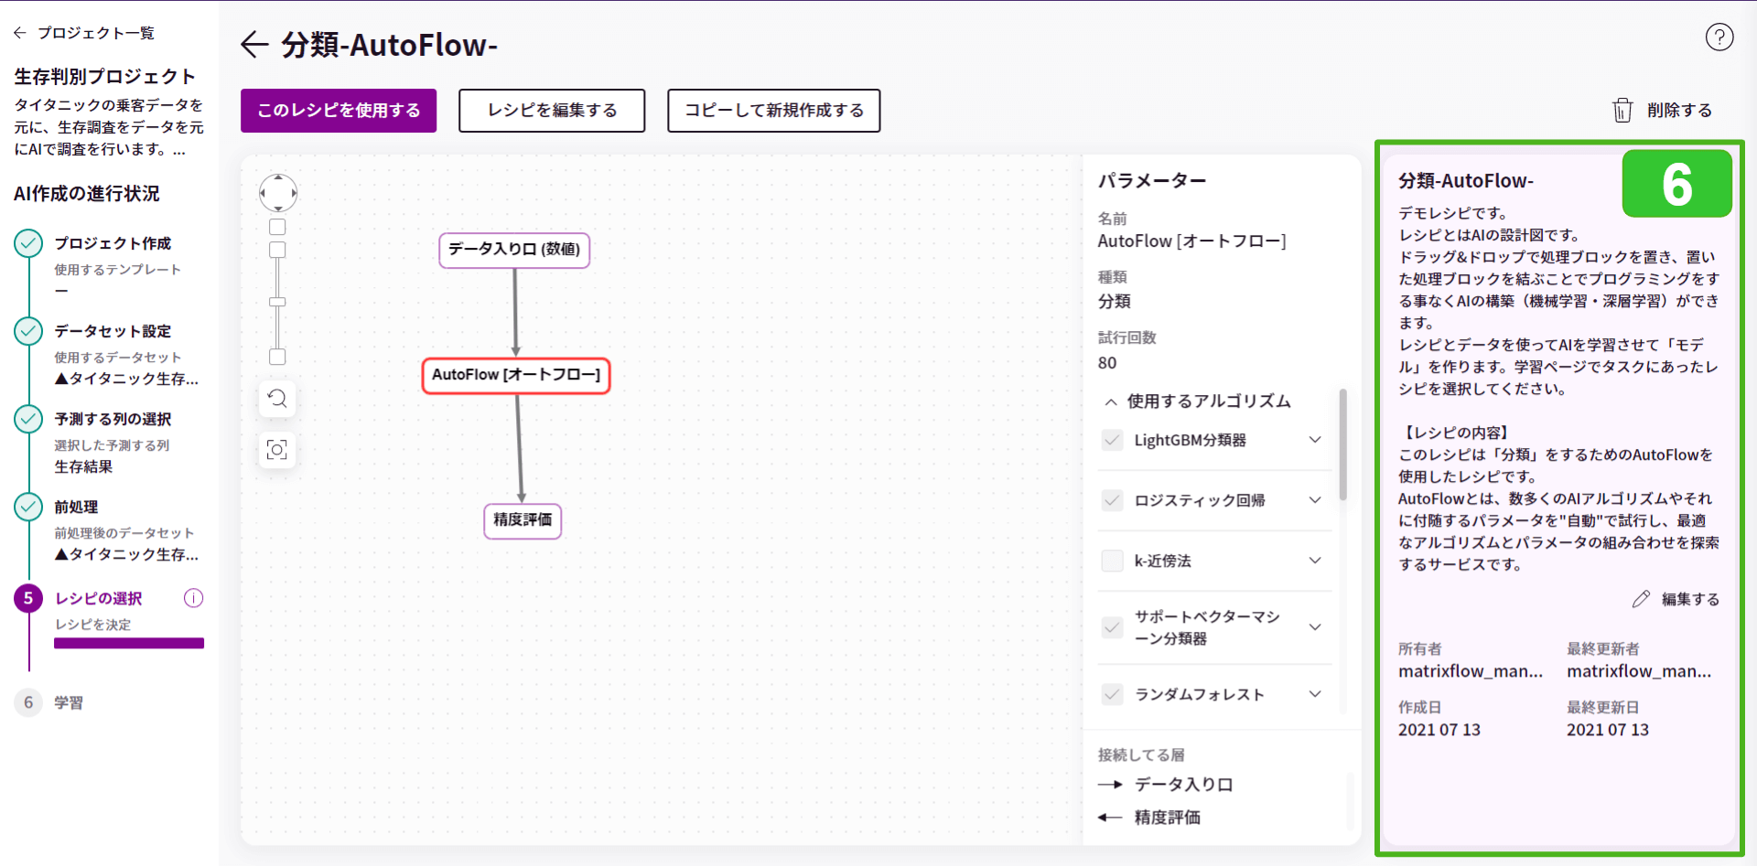
Task: Toggle the サポートベクターマシーン分類器 checkbox
Action: click(x=1112, y=627)
